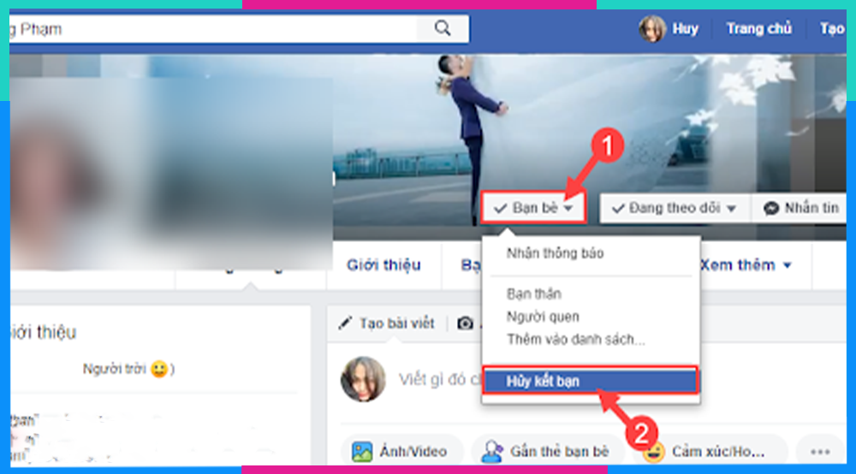Expand the Xem thêm dropdown
The height and width of the screenshot is (474, 856).
click(746, 265)
